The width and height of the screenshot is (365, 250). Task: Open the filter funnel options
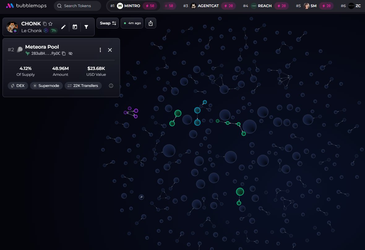click(86, 27)
